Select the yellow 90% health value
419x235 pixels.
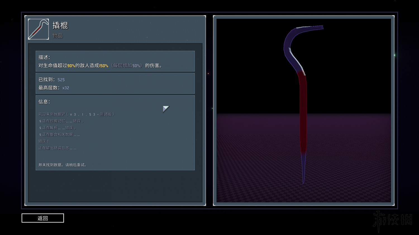71,66
